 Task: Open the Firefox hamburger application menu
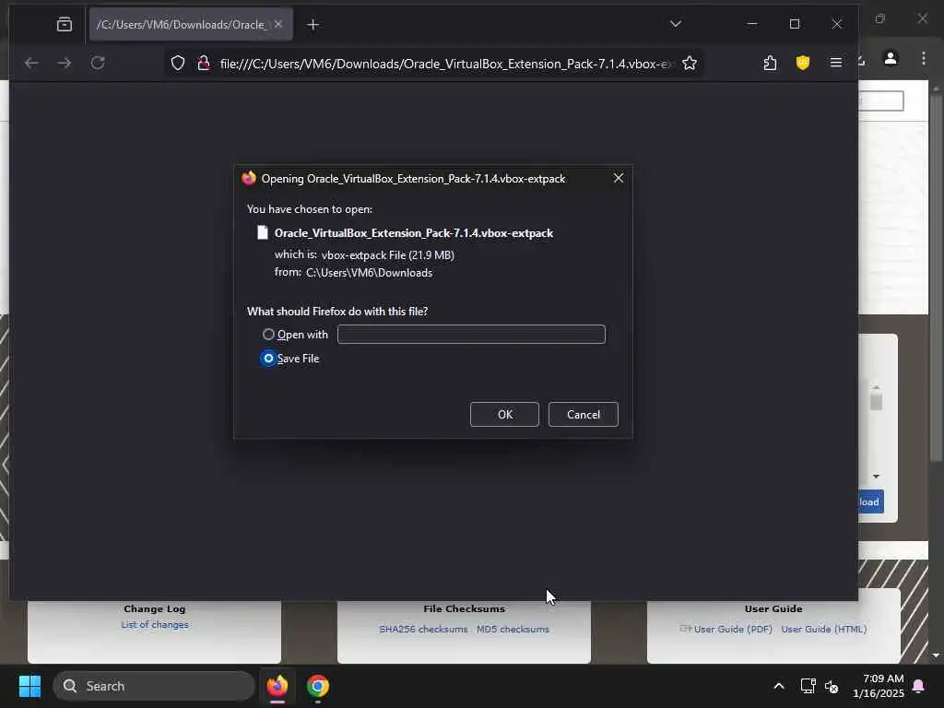(835, 63)
